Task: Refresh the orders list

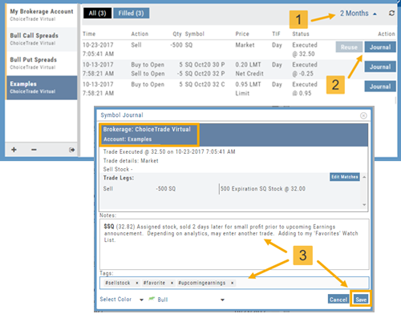Action: coord(391,13)
